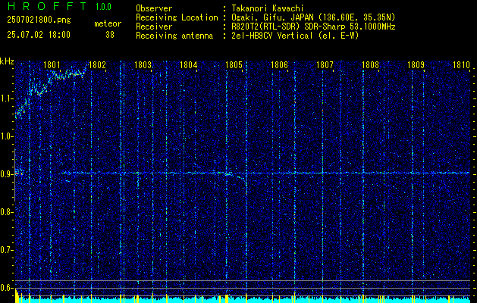Click the kHz axis unit label

tap(7, 61)
